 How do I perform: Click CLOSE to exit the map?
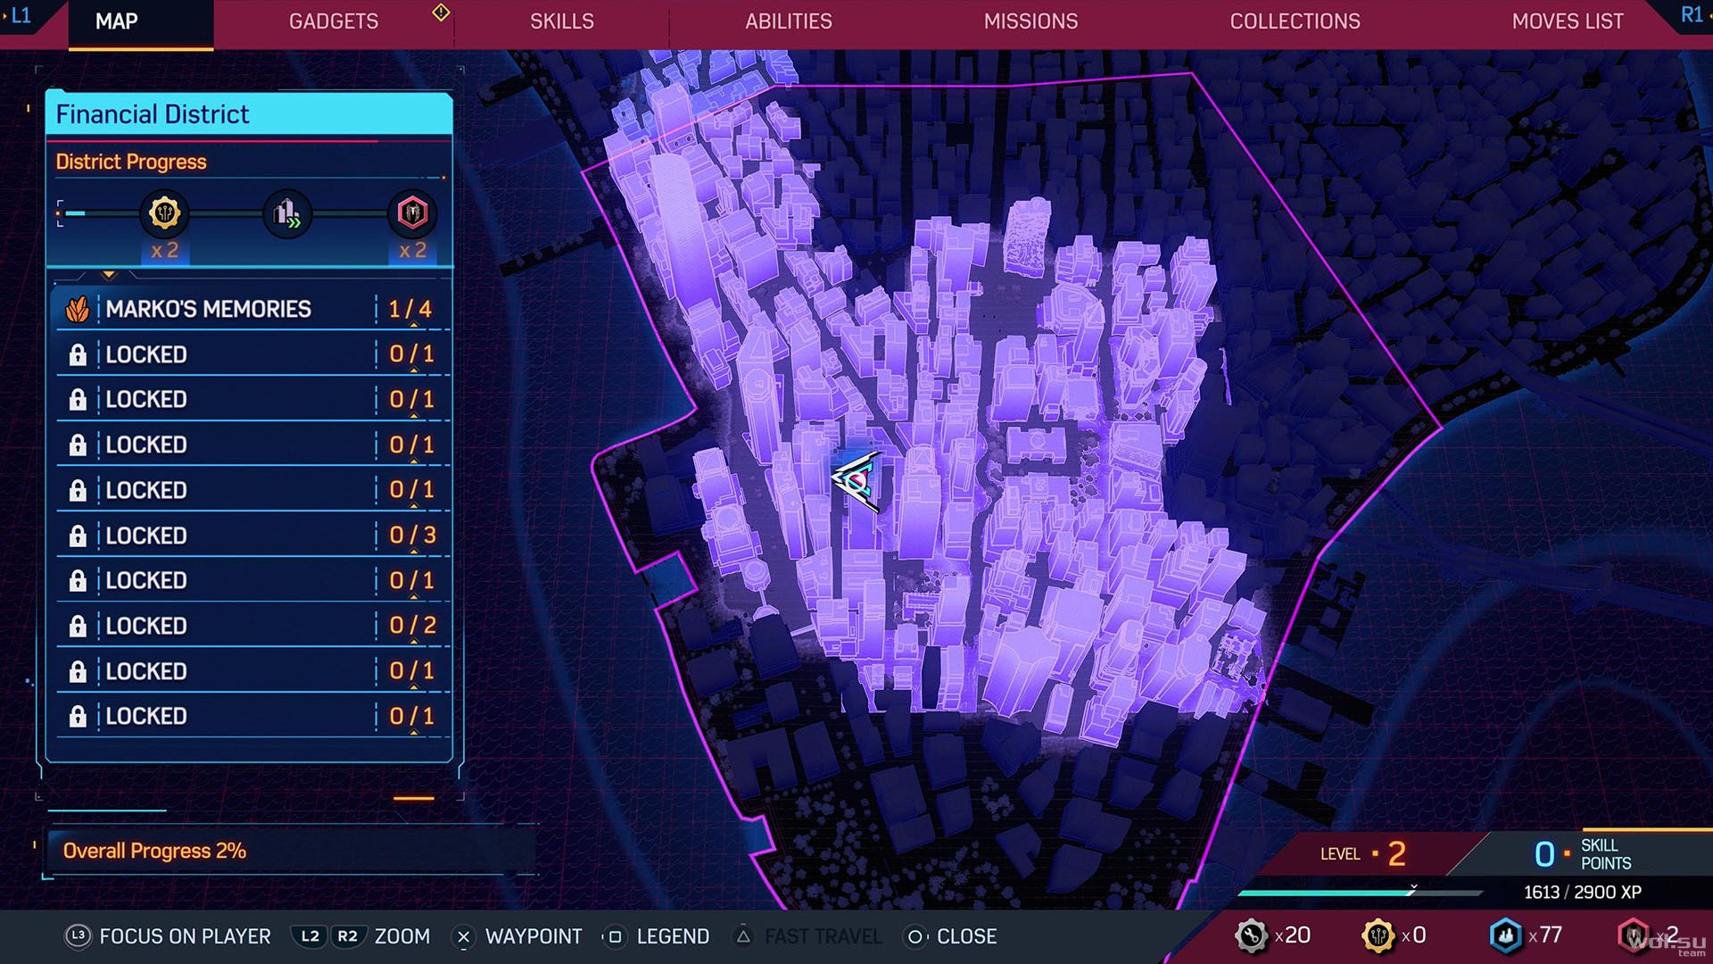click(x=966, y=936)
